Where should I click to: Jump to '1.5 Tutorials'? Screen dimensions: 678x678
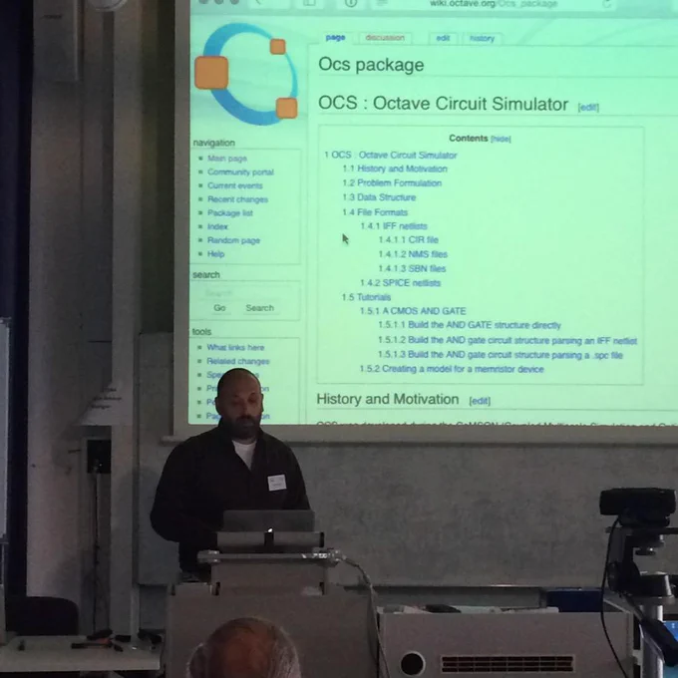pyautogui.click(x=366, y=297)
